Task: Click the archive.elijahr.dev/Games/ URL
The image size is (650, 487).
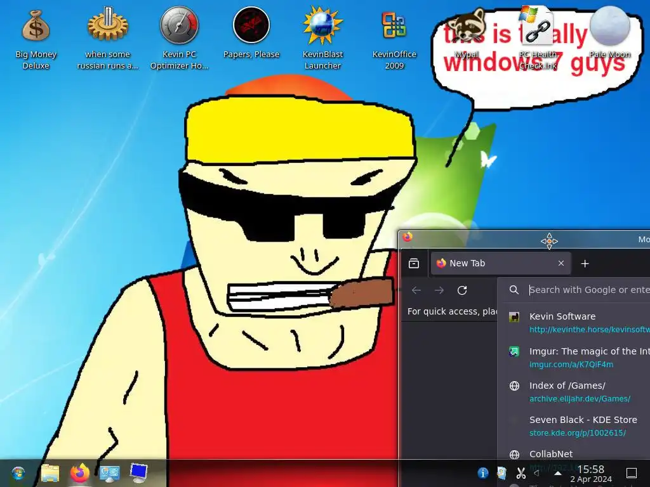Action: (580, 398)
